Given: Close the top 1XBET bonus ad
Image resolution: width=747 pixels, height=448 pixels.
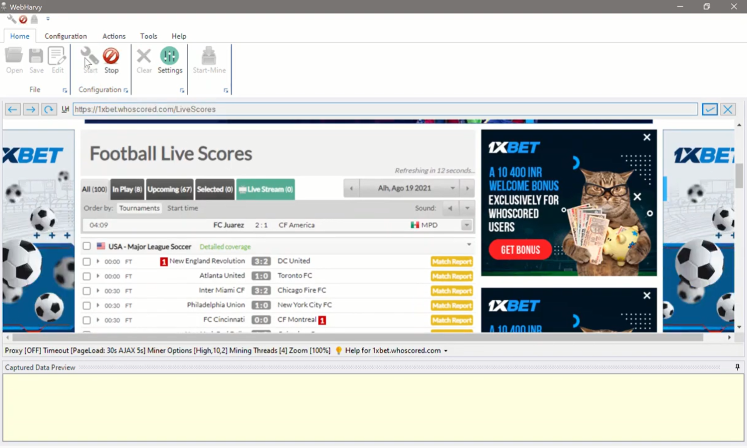Looking at the screenshot, I should 646,137.
